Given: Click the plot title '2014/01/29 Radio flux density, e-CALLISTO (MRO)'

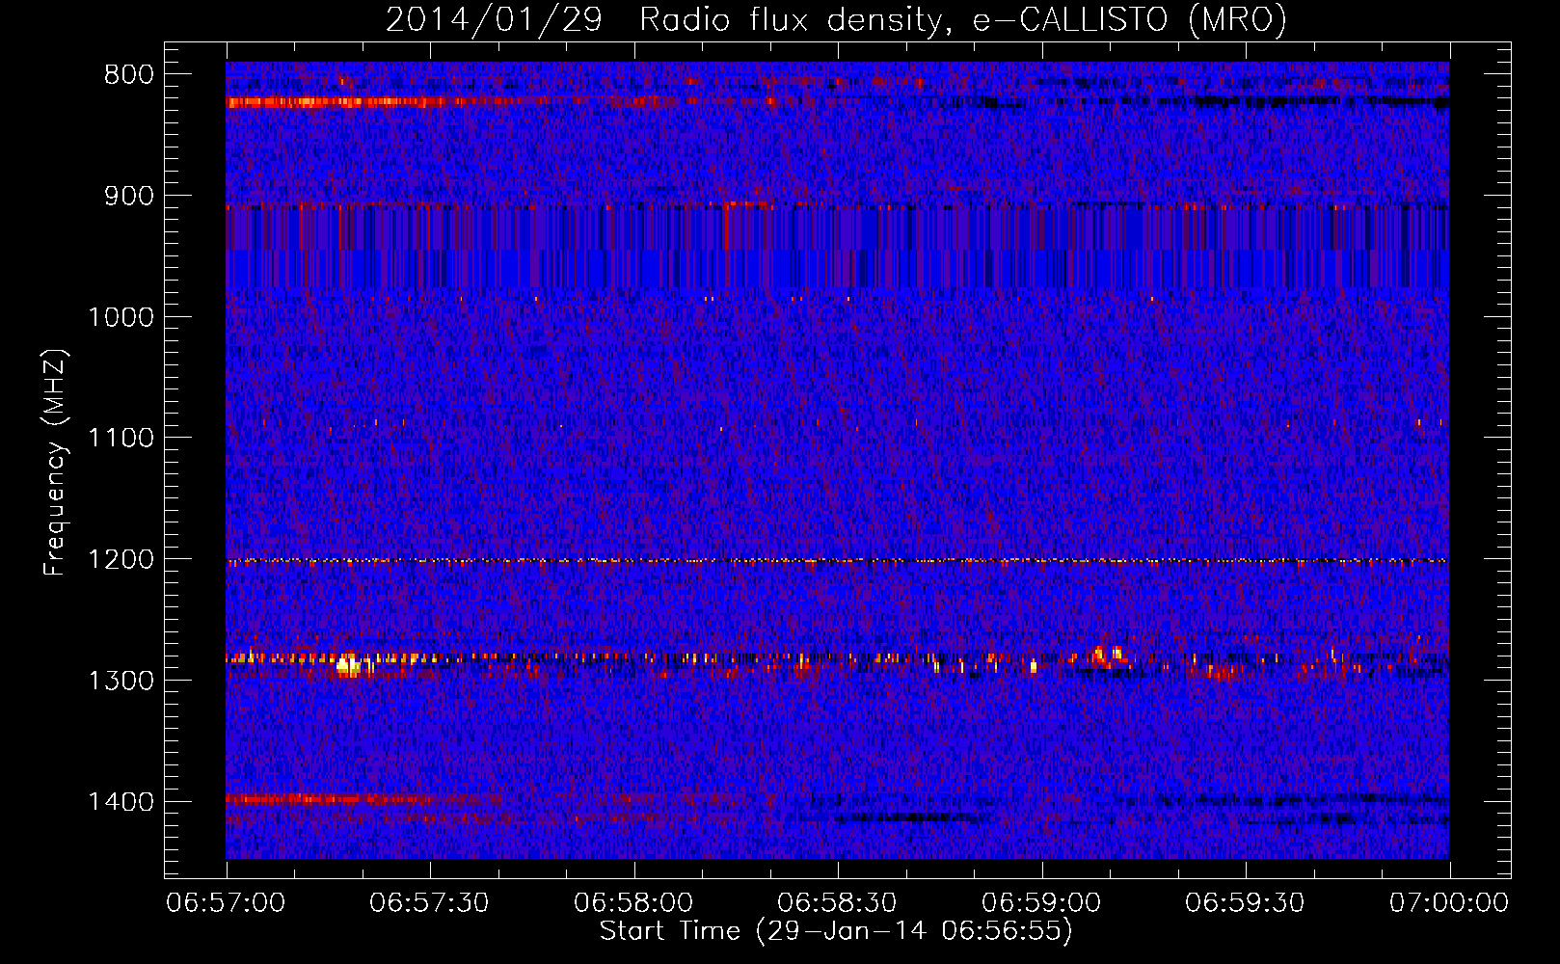Looking at the screenshot, I should point(836,19).
